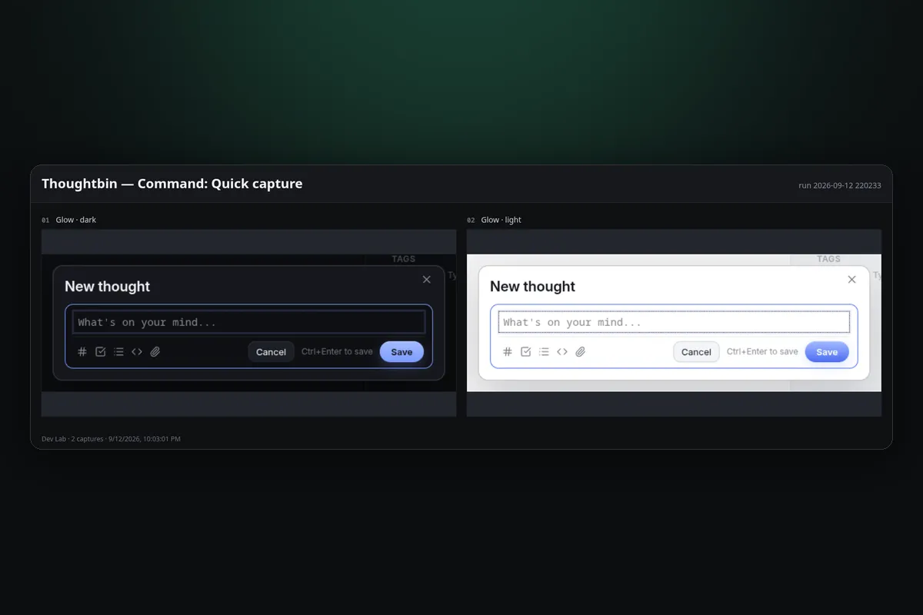Focus the dark "What's on your mind..." field
923x615 pixels.
click(x=248, y=322)
